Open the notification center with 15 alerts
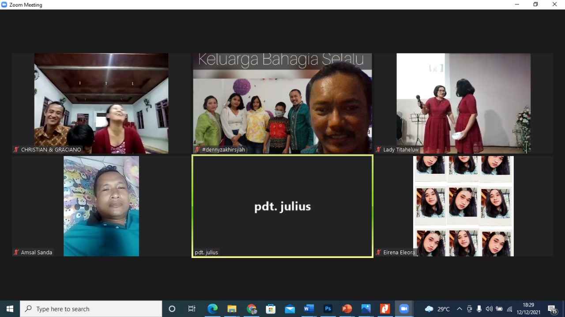 [552, 309]
